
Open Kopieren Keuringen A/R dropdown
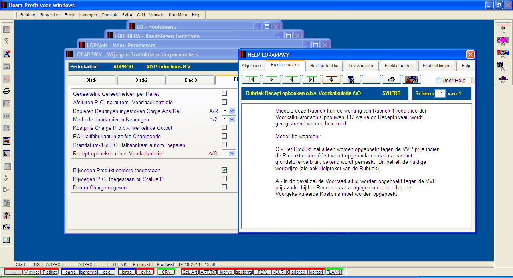point(232,111)
